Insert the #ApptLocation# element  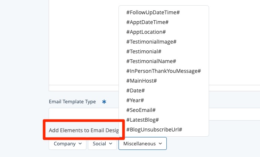(146, 32)
